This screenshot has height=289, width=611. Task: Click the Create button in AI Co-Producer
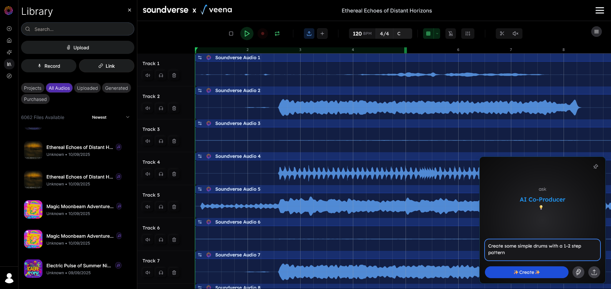coord(527,272)
